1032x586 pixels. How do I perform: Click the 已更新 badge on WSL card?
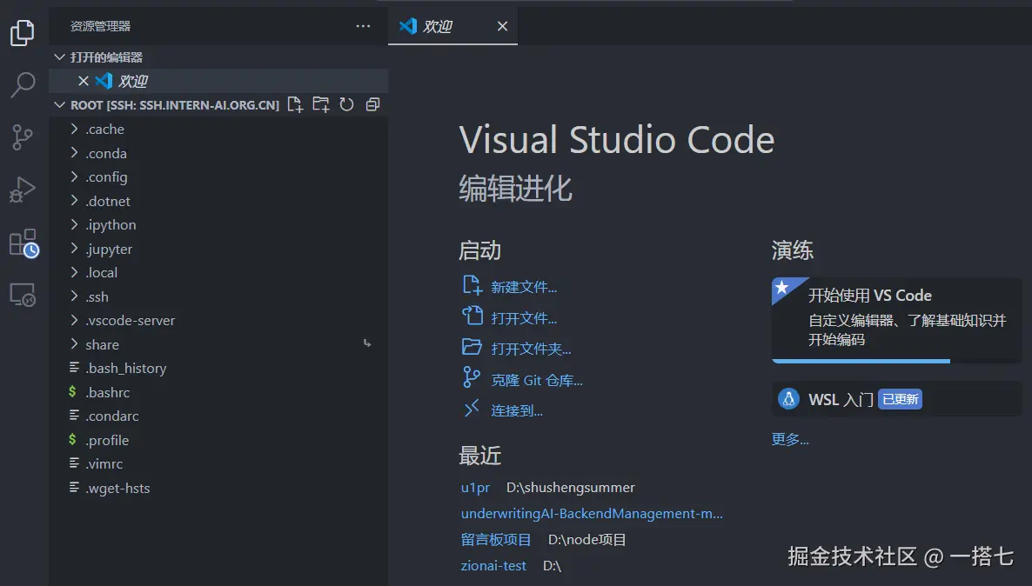point(901,399)
